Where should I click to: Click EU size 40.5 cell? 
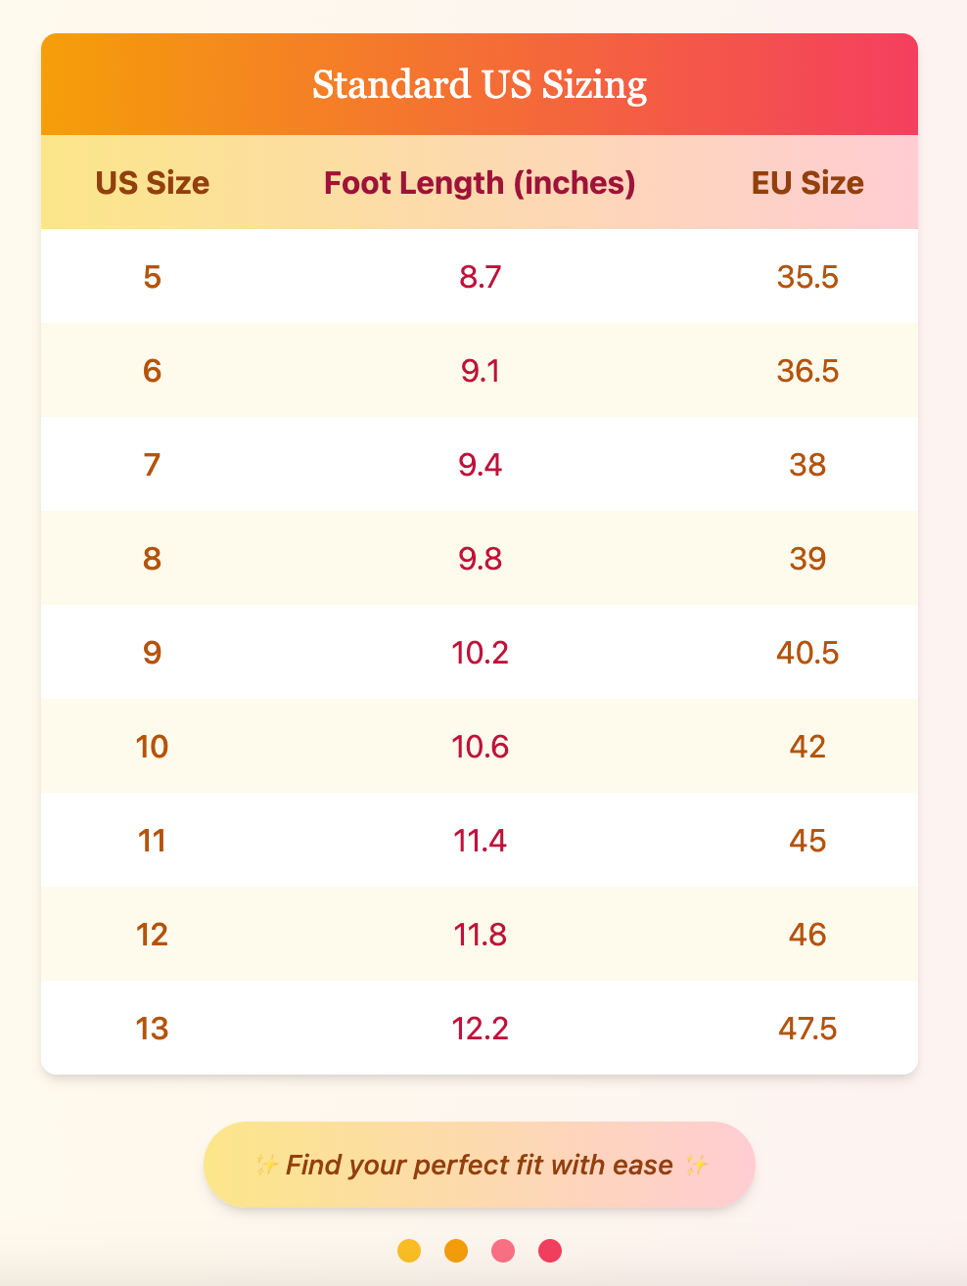[807, 653]
